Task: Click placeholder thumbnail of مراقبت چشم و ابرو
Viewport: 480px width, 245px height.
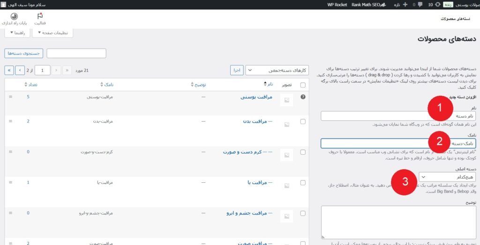Action: point(287,216)
